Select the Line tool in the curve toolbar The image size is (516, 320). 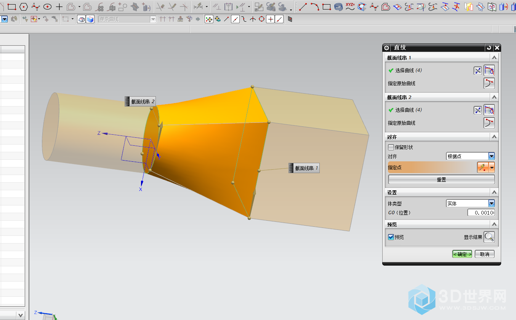303,6
